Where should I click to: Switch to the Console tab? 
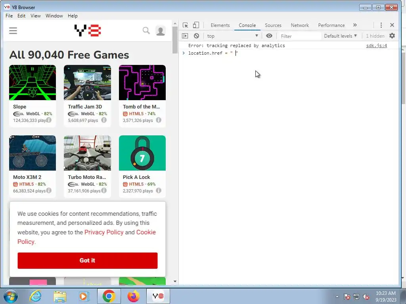point(247,25)
